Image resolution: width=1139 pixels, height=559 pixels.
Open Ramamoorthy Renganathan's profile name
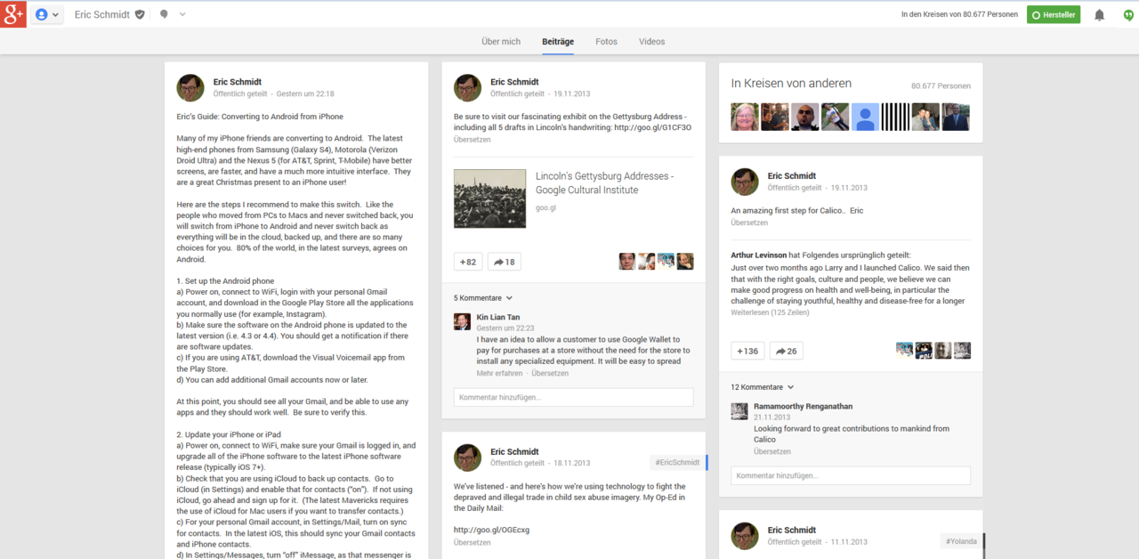[x=803, y=406]
